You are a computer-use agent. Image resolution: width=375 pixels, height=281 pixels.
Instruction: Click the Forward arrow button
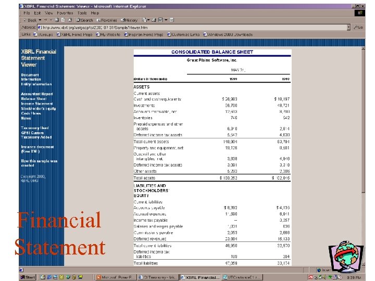(x=45, y=20)
